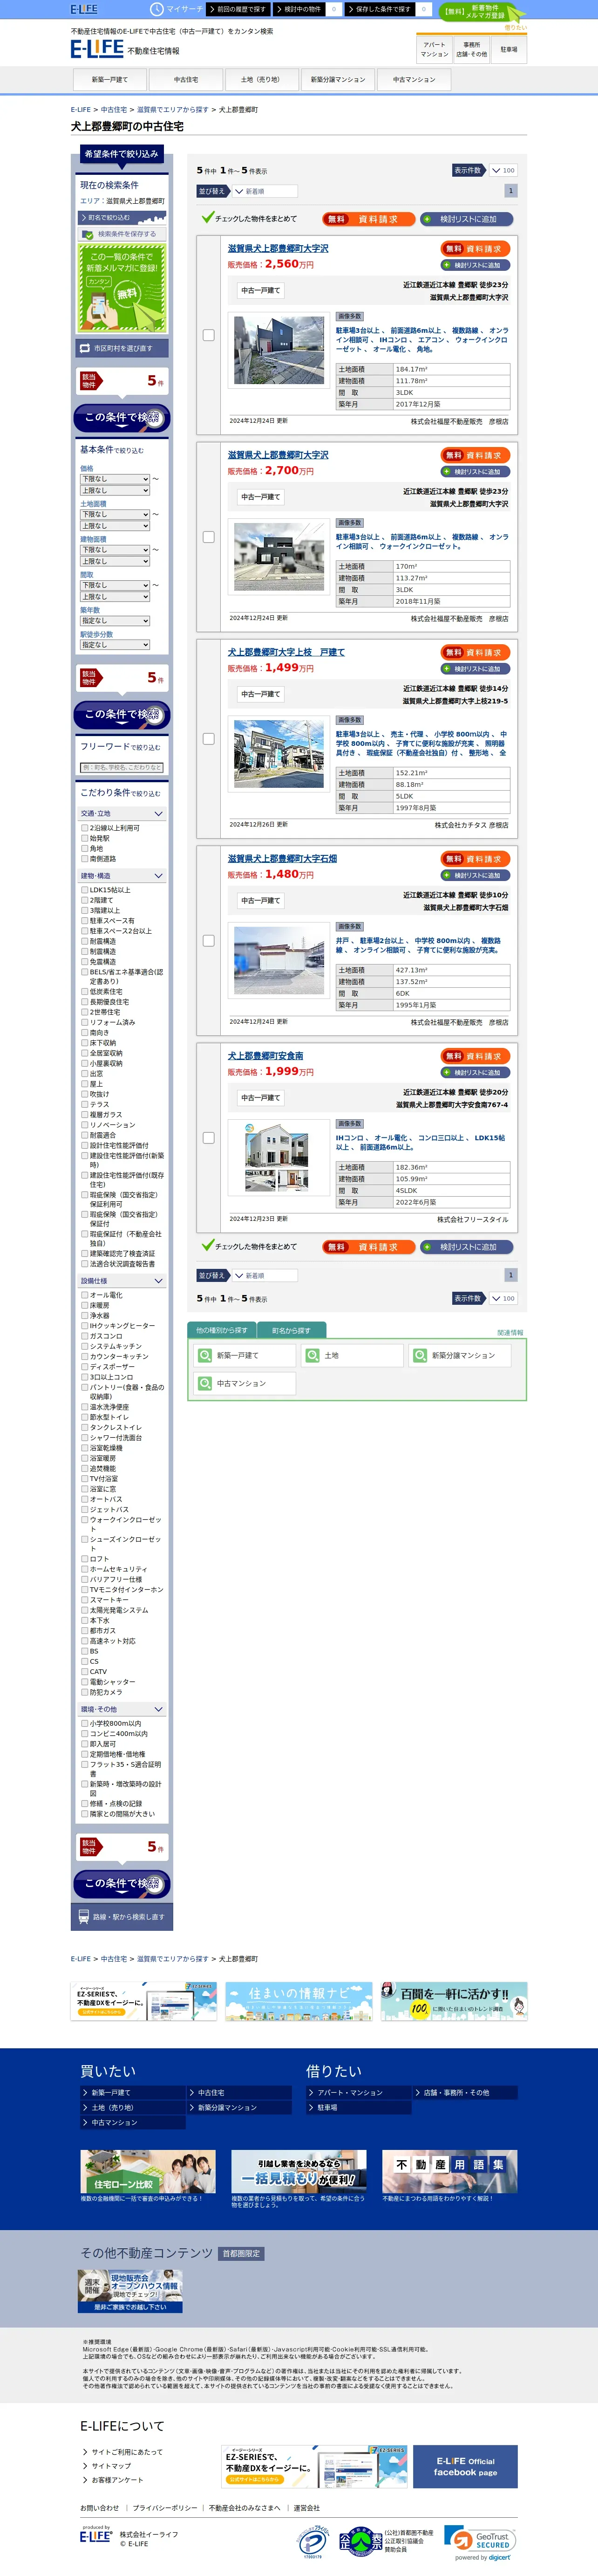Open the 住宅ローン比較 banner
Image resolution: width=598 pixels, height=2576 pixels.
(x=148, y=2171)
